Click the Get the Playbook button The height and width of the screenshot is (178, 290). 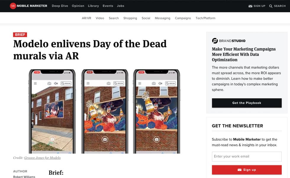(x=247, y=103)
